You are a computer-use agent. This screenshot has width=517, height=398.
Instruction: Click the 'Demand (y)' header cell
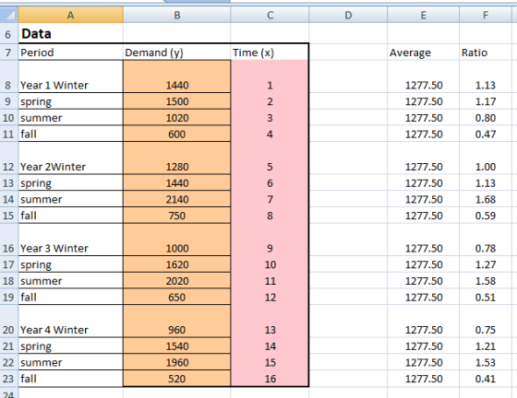[177, 52]
